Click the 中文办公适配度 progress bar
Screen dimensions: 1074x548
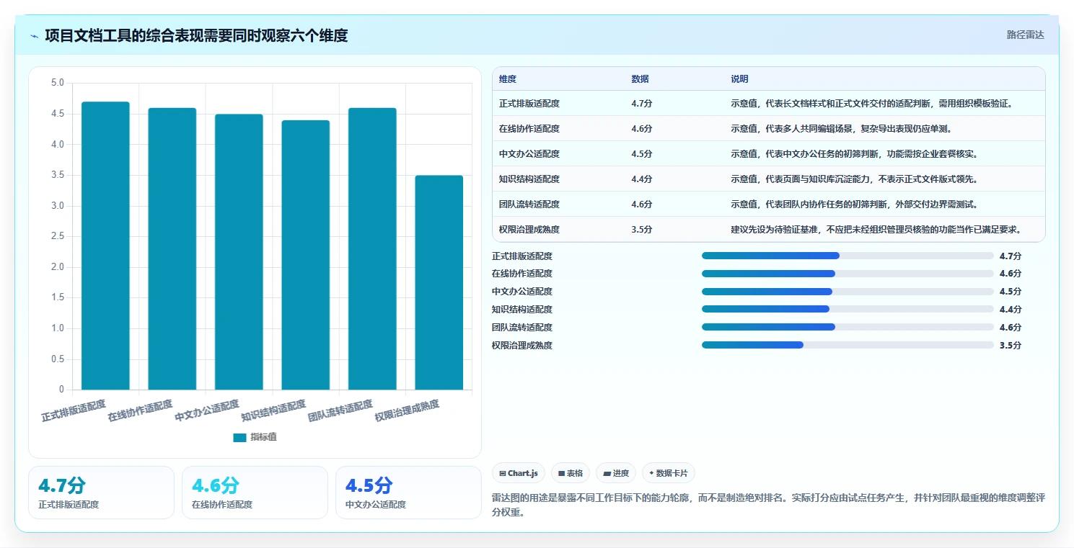click(x=848, y=292)
